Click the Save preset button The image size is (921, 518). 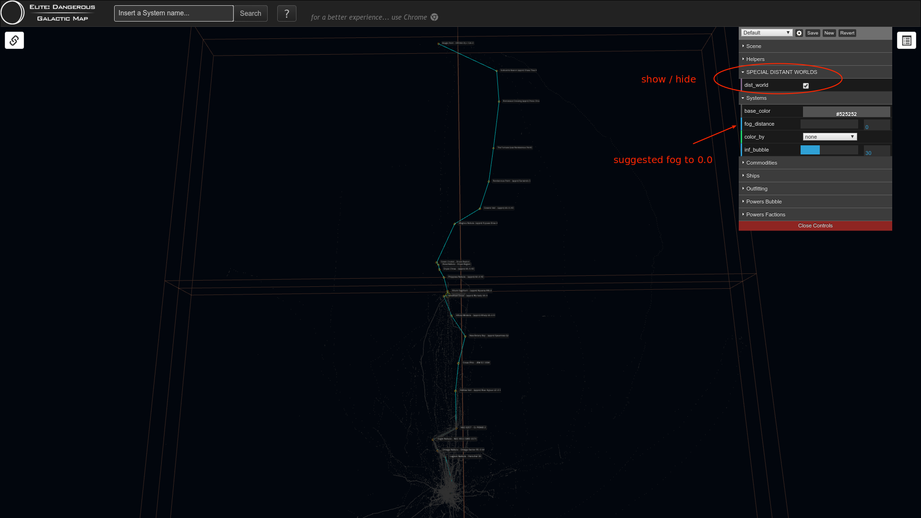(x=813, y=33)
